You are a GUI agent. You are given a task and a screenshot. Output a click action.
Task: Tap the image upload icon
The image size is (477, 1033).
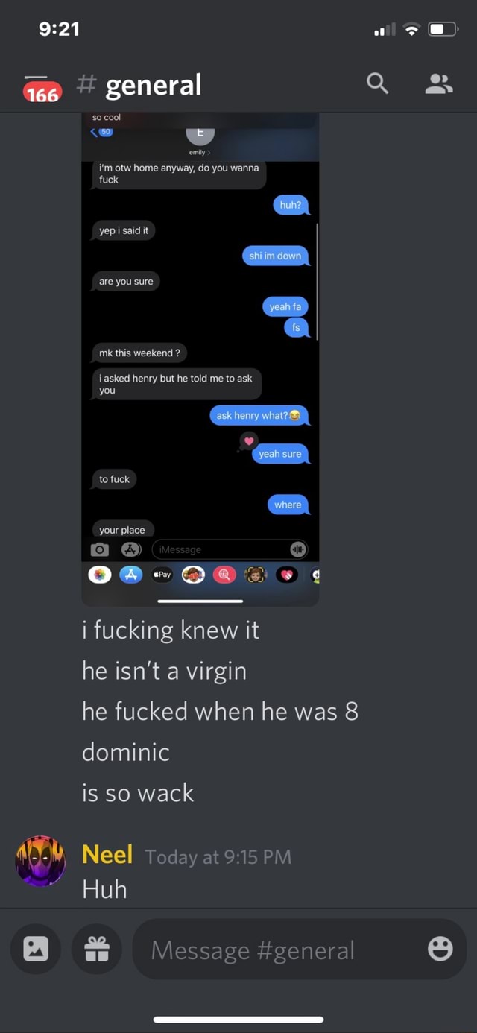pyautogui.click(x=36, y=949)
